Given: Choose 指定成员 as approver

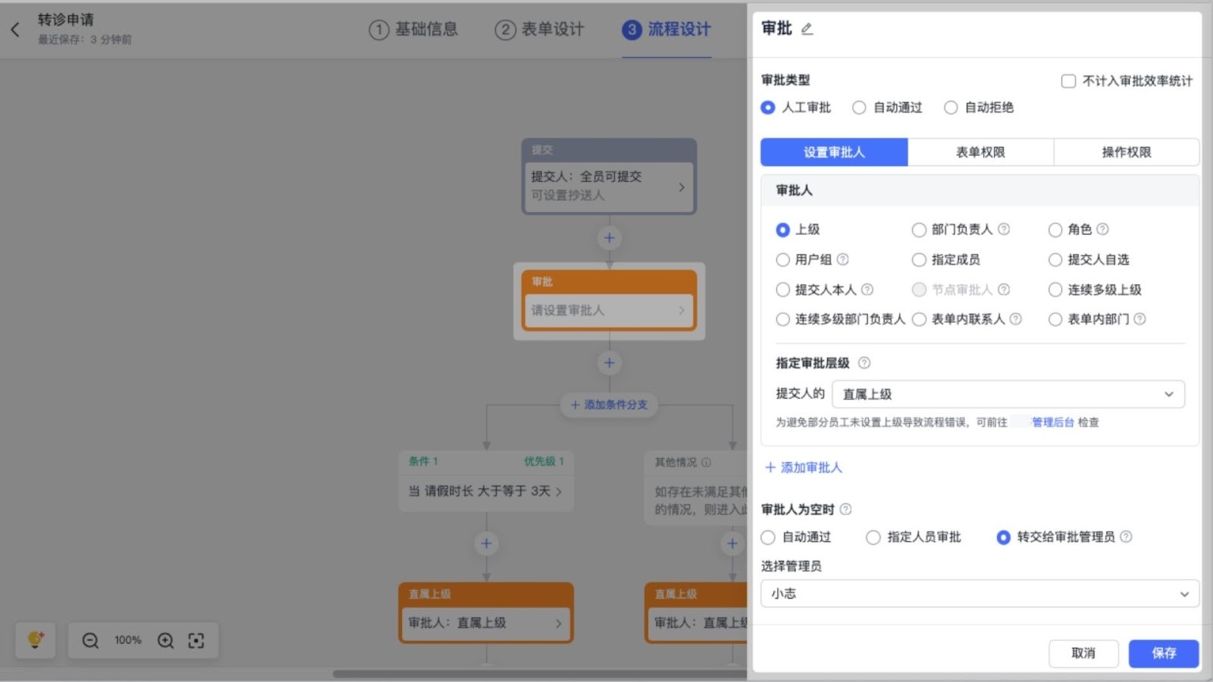Looking at the screenshot, I should coord(919,260).
